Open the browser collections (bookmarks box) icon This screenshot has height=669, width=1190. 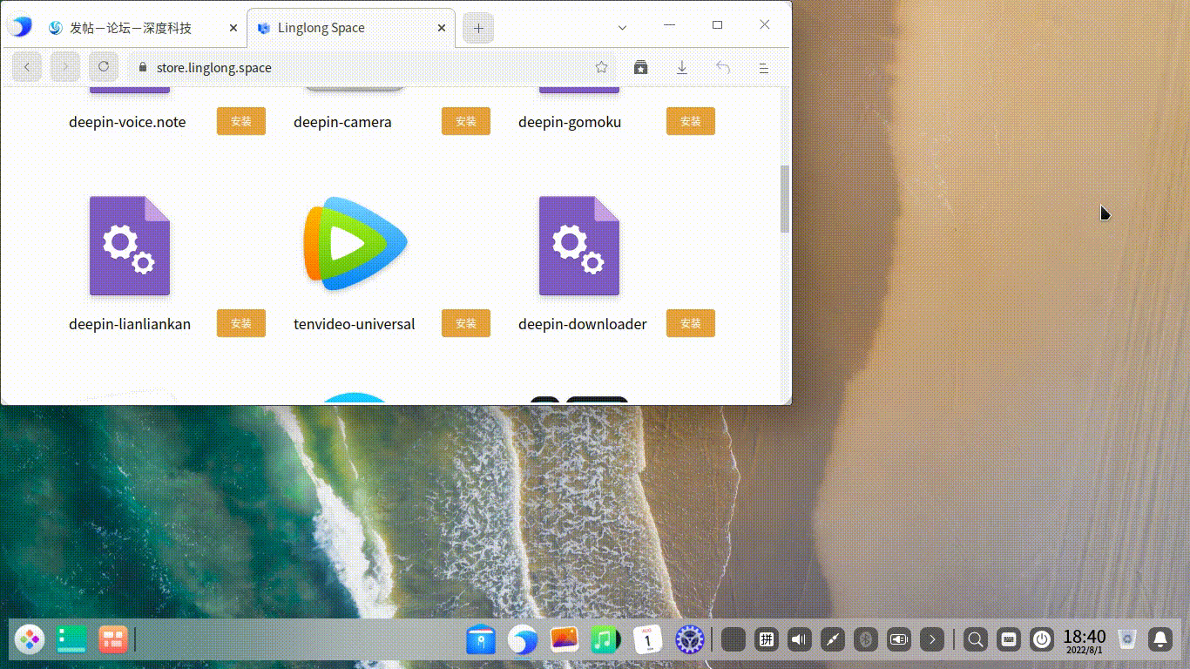tap(641, 67)
